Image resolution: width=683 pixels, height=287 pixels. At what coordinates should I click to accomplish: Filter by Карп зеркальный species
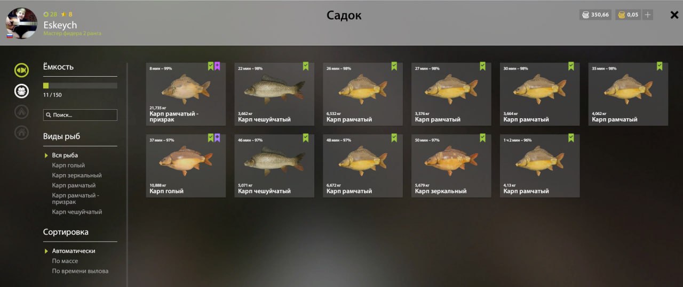point(77,175)
